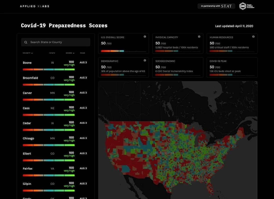Click the score bar under Cedar
This screenshot has height=199, width=274.
point(49,130)
